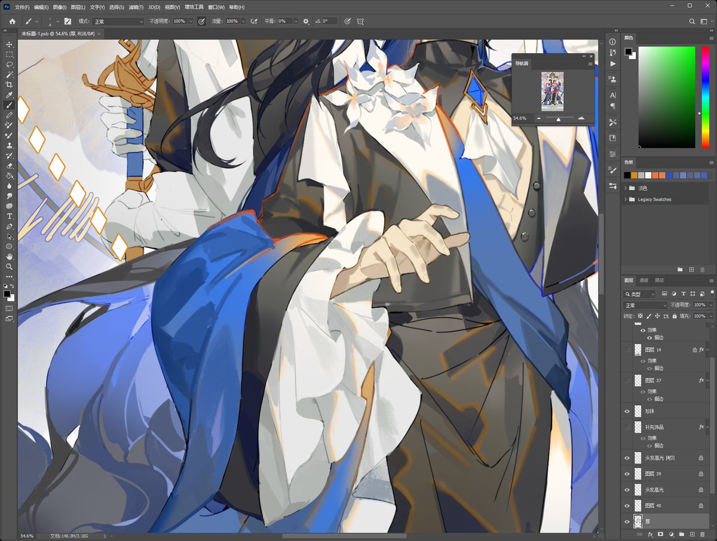The width and height of the screenshot is (717, 541).
Task: Switch to the 路径 tab
Action: [x=659, y=280]
